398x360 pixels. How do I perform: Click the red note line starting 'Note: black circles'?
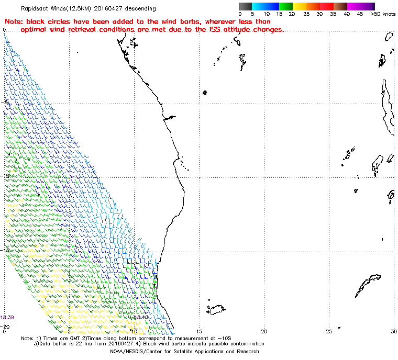pos(138,21)
